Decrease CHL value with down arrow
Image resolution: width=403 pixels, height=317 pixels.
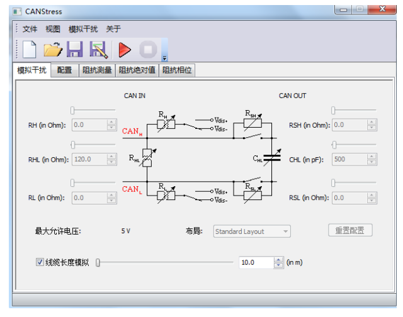coord(372,162)
